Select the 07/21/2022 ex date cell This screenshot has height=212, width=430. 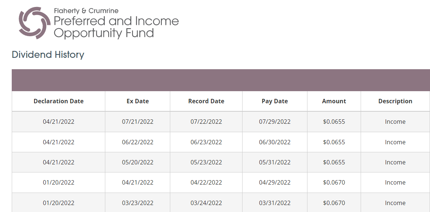tap(138, 122)
